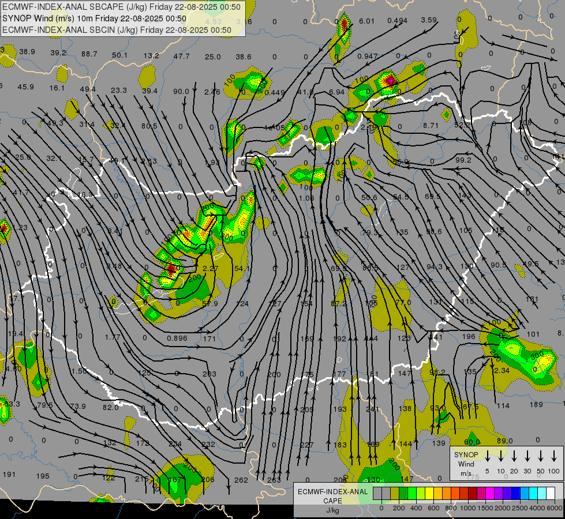Screen dimensions: 565x519
Task: Click the SYNOP Wind (m/s) 10m title line
Action: coord(95,18)
